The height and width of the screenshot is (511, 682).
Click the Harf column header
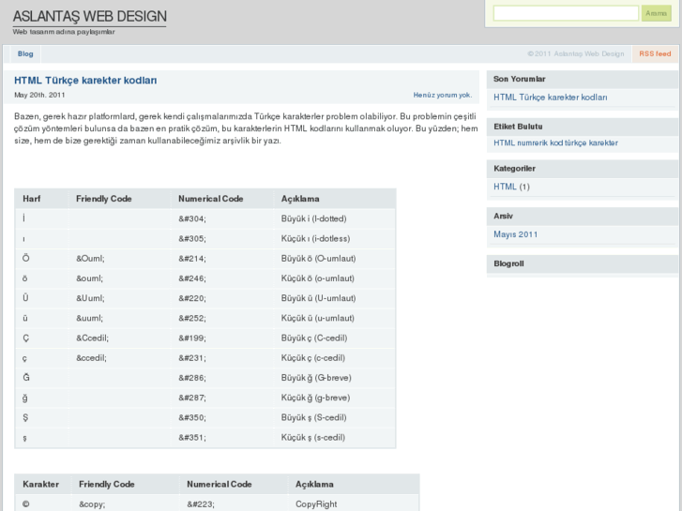pyautogui.click(x=31, y=199)
